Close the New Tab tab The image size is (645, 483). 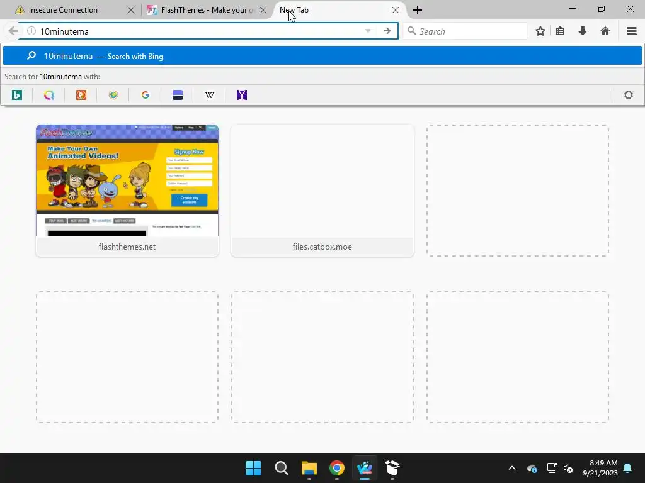point(396,10)
